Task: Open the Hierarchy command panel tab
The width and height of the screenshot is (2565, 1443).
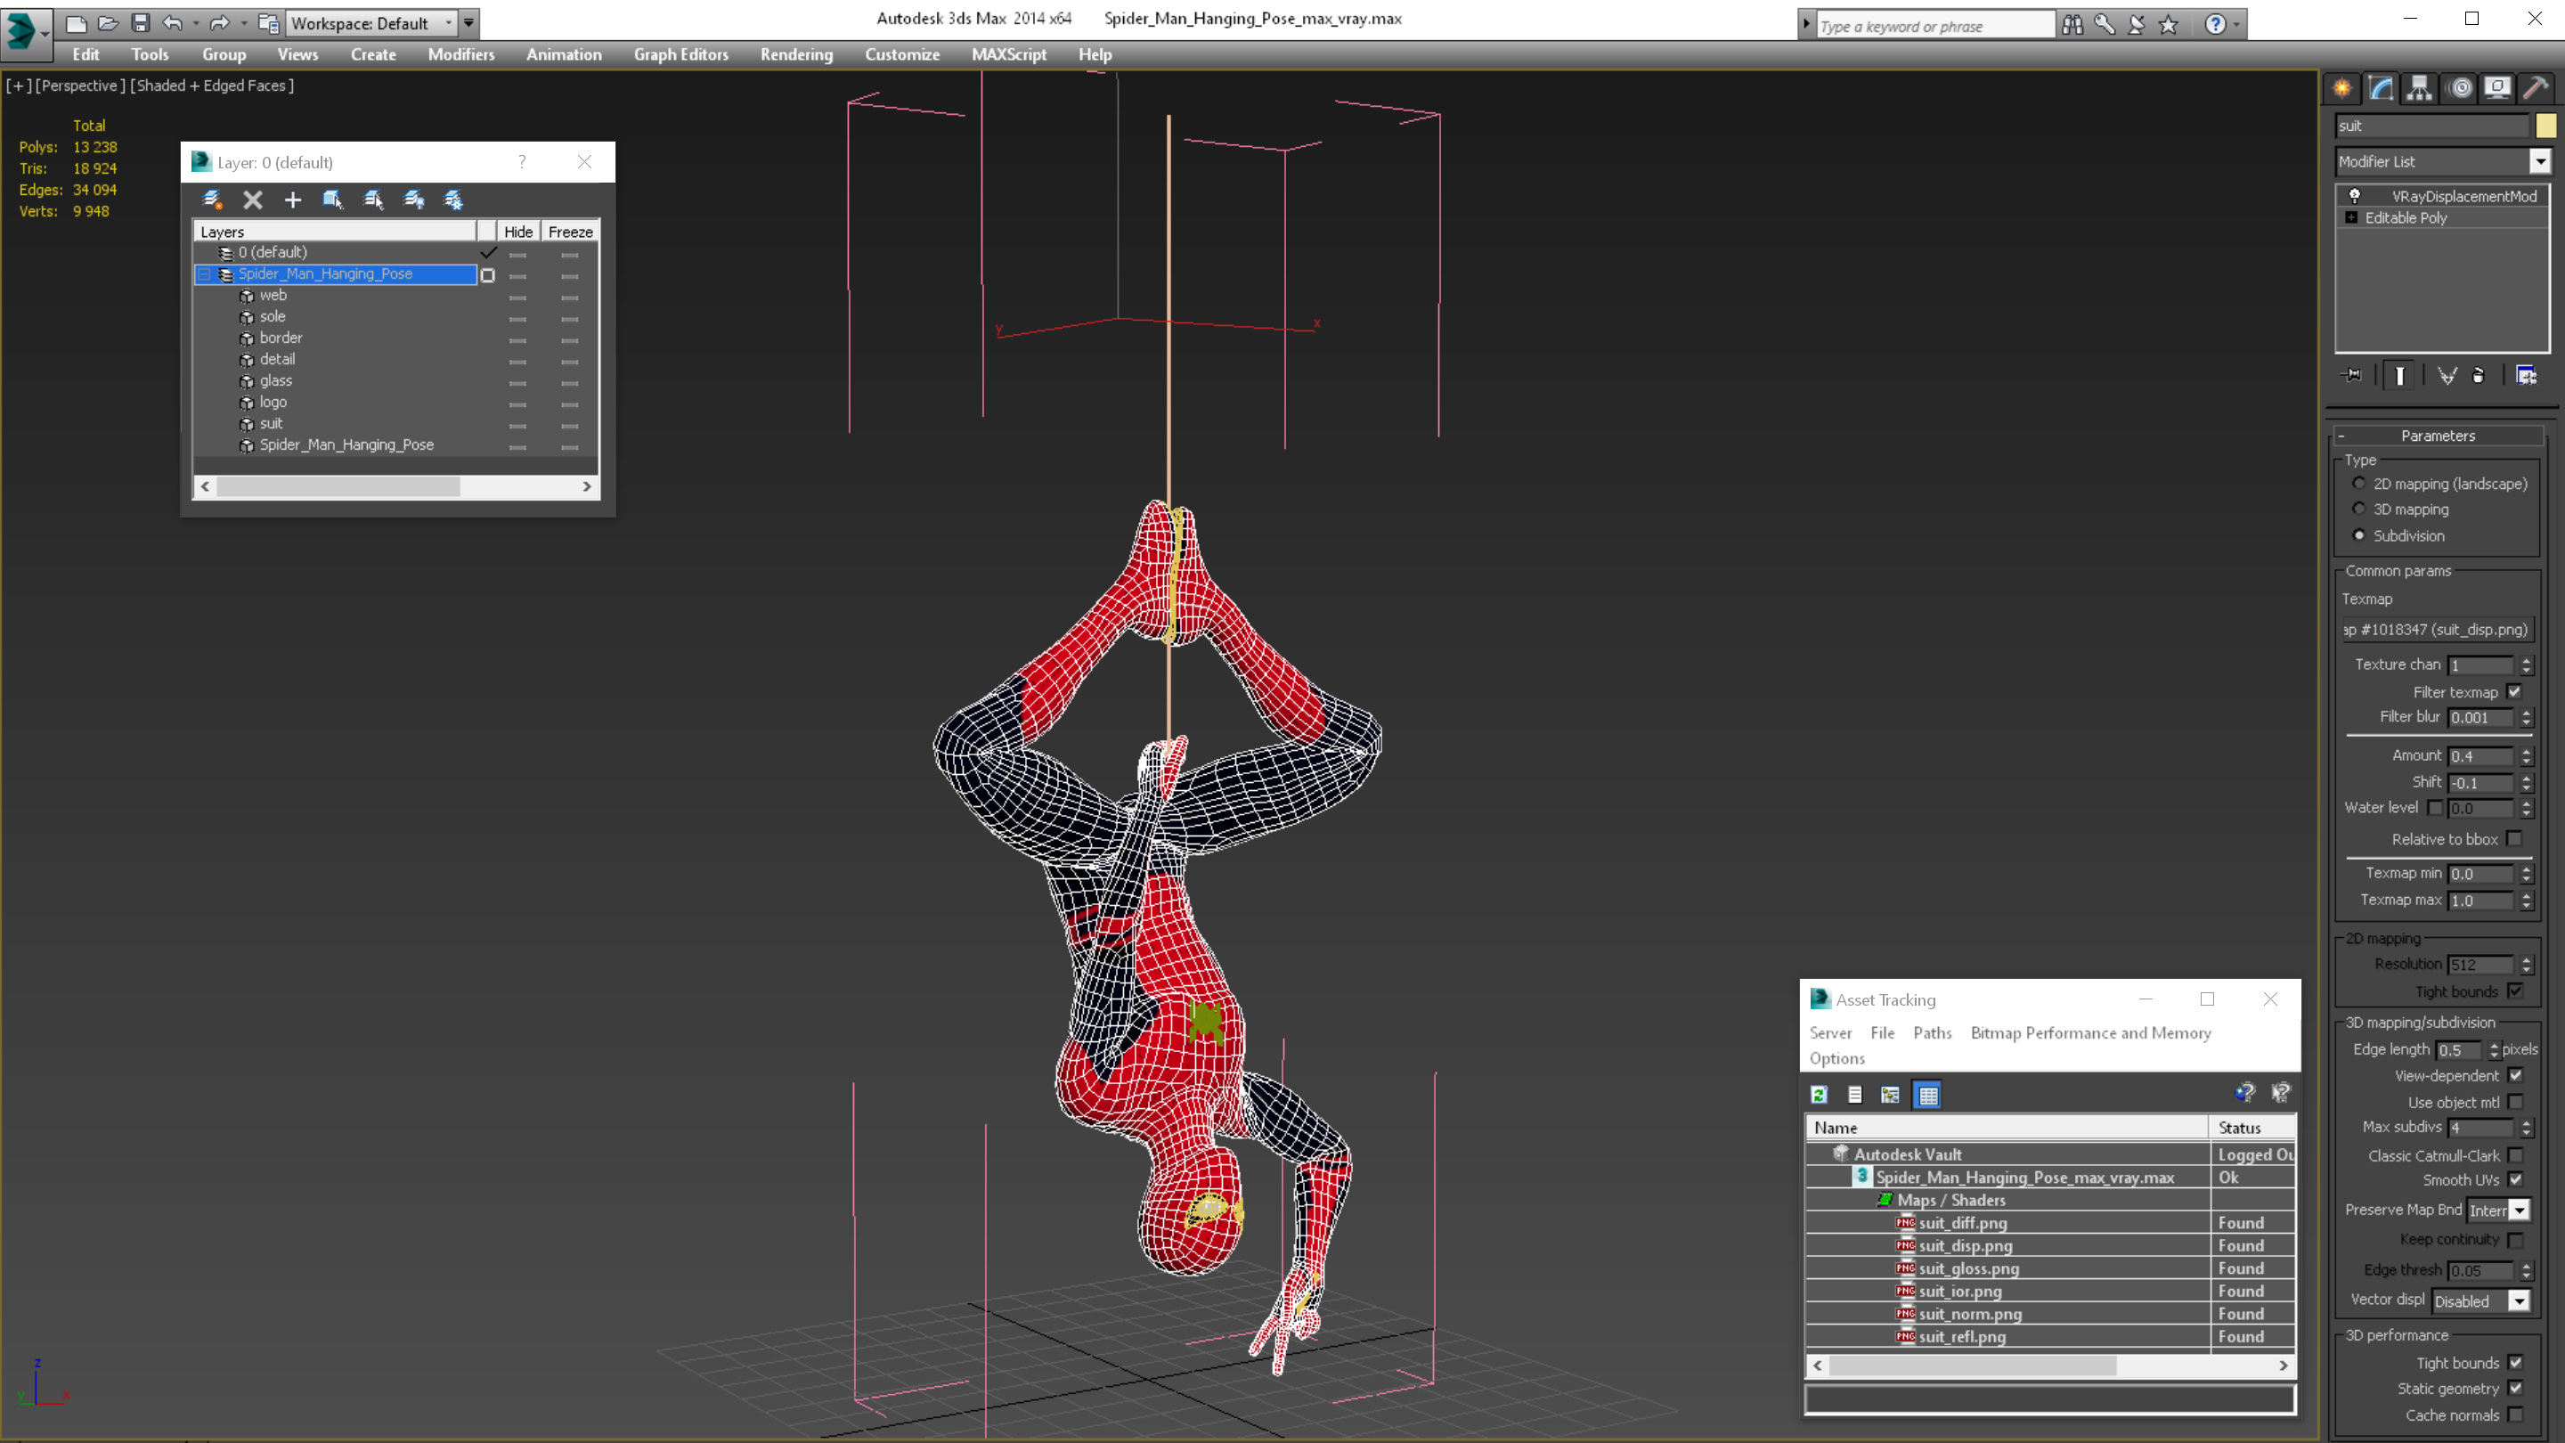Action: tap(2420, 87)
